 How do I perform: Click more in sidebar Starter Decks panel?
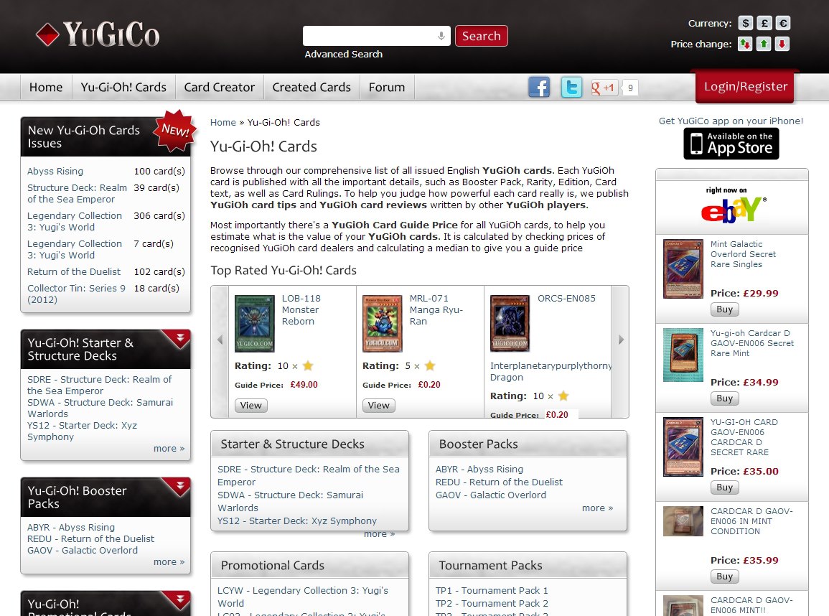click(x=169, y=449)
